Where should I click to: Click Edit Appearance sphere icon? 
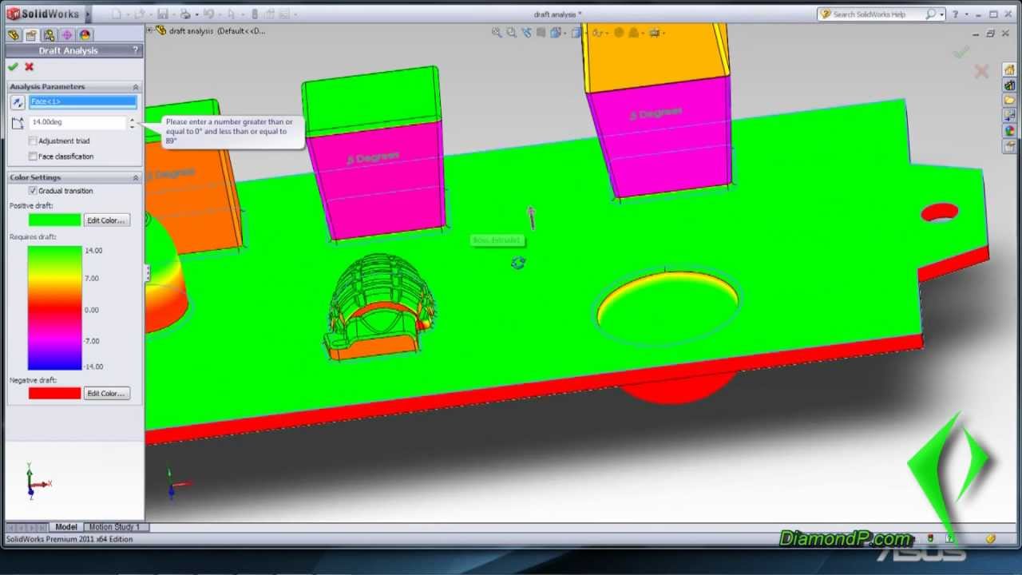tap(617, 33)
